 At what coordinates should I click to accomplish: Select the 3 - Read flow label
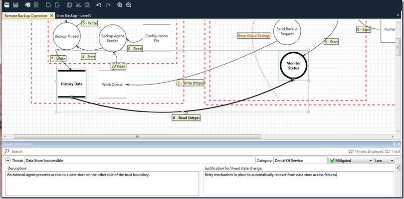[119, 66]
